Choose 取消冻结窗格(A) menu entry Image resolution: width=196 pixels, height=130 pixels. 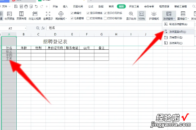178,24
